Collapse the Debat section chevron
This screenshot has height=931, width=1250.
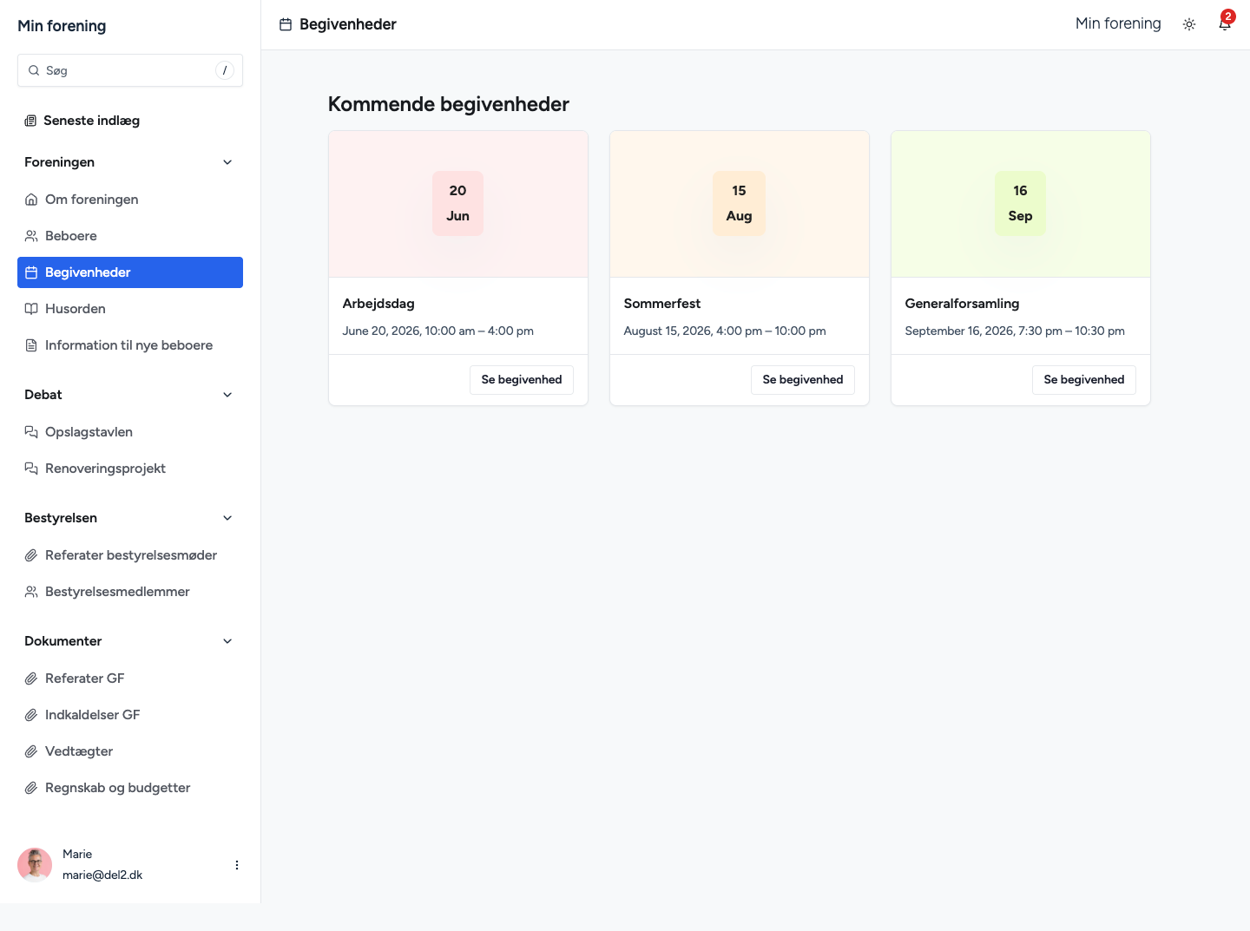pyautogui.click(x=227, y=395)
